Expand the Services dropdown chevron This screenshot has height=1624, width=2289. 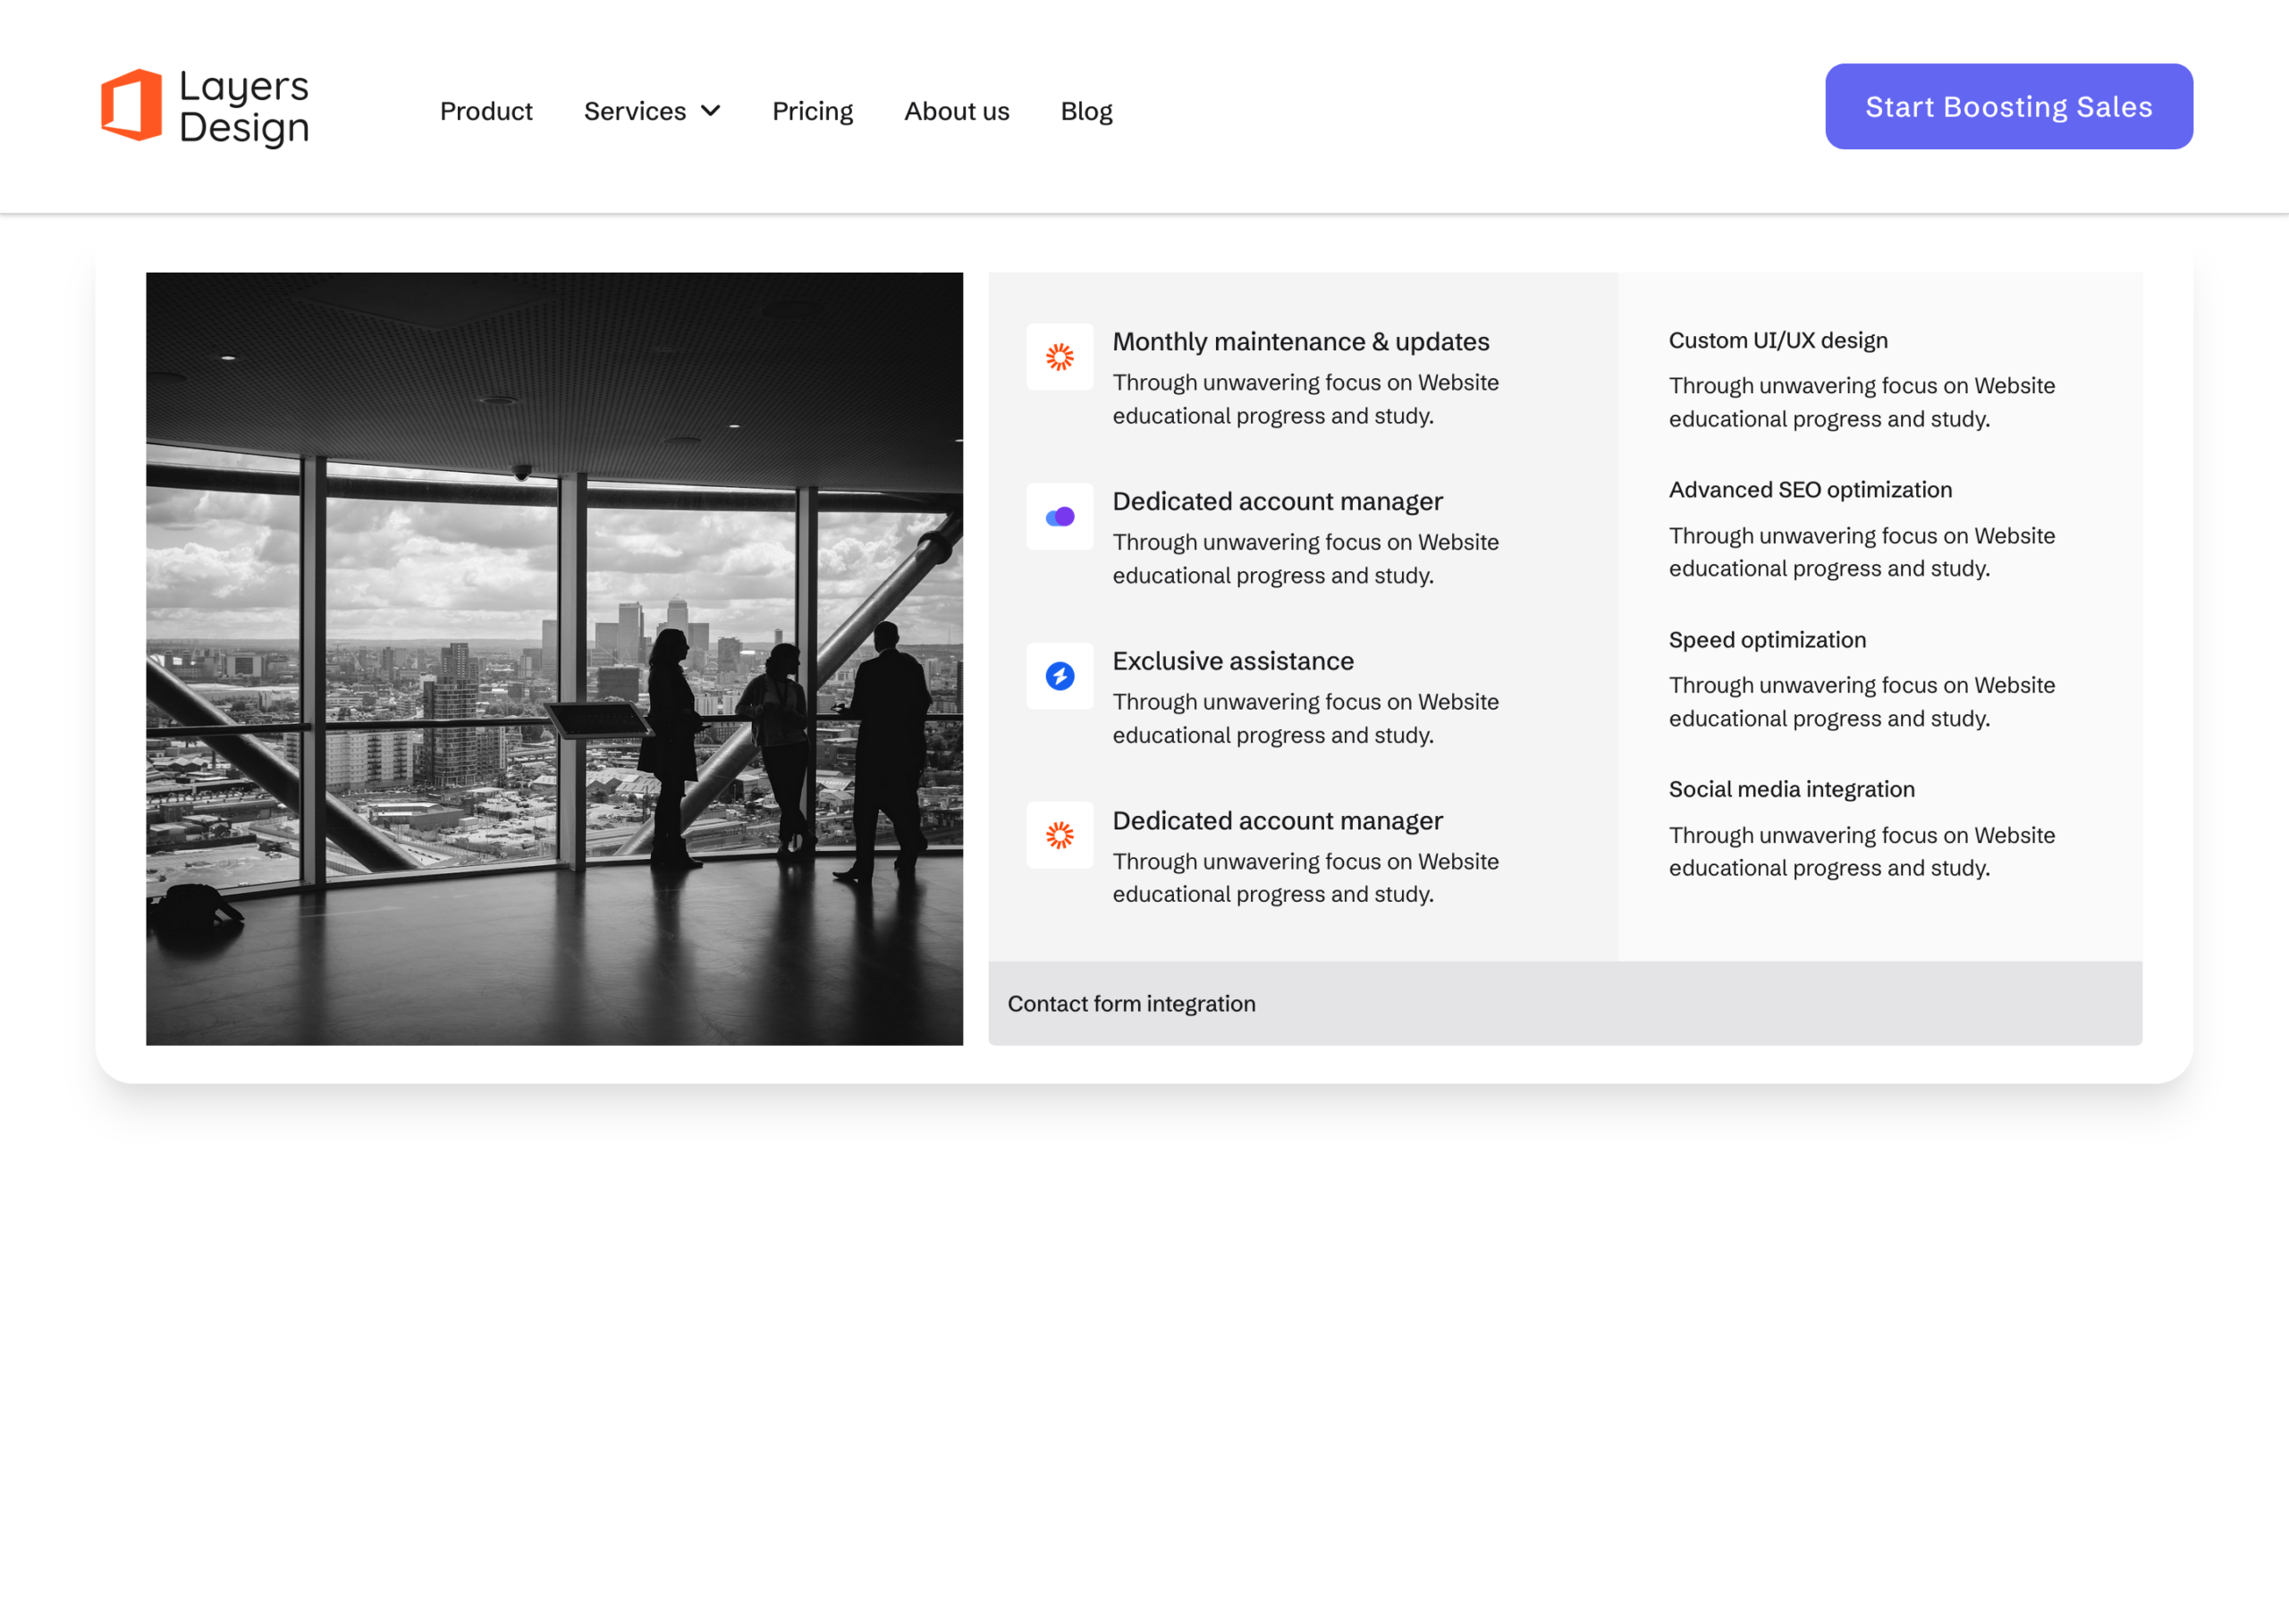(710, 111)
